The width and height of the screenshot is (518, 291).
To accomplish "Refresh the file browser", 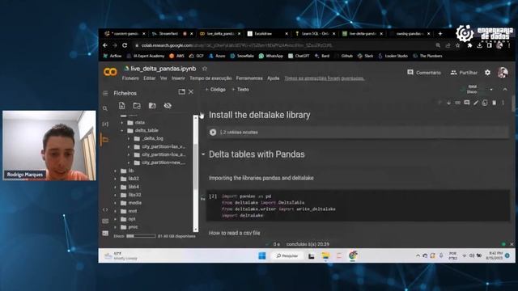I will (x=137, y=106).
